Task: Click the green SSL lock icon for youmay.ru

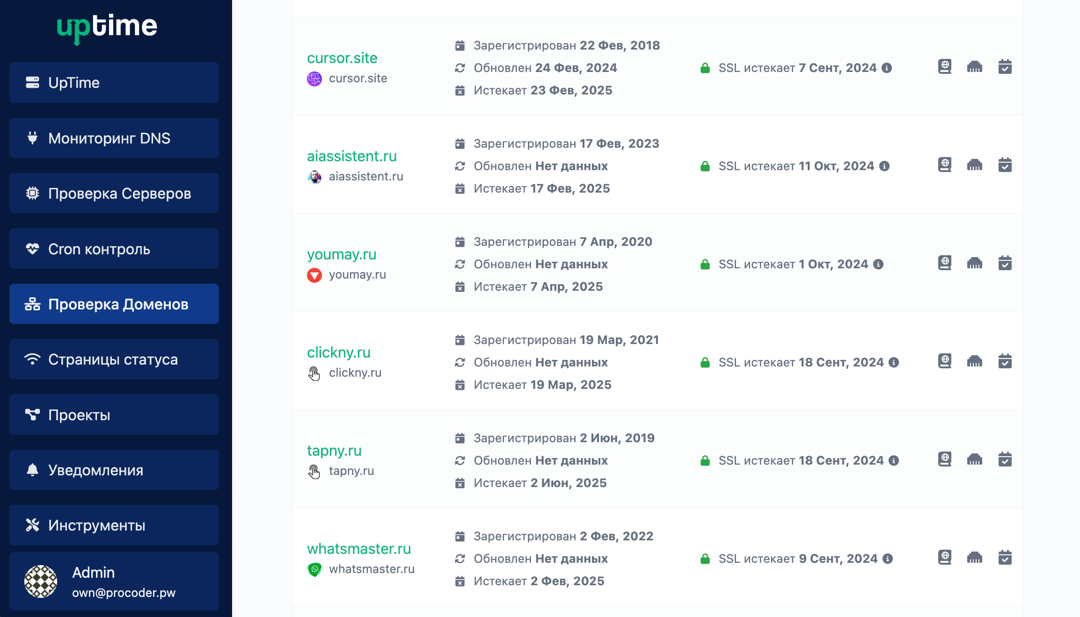Action: pyautogui.click(x=705, y=265)
